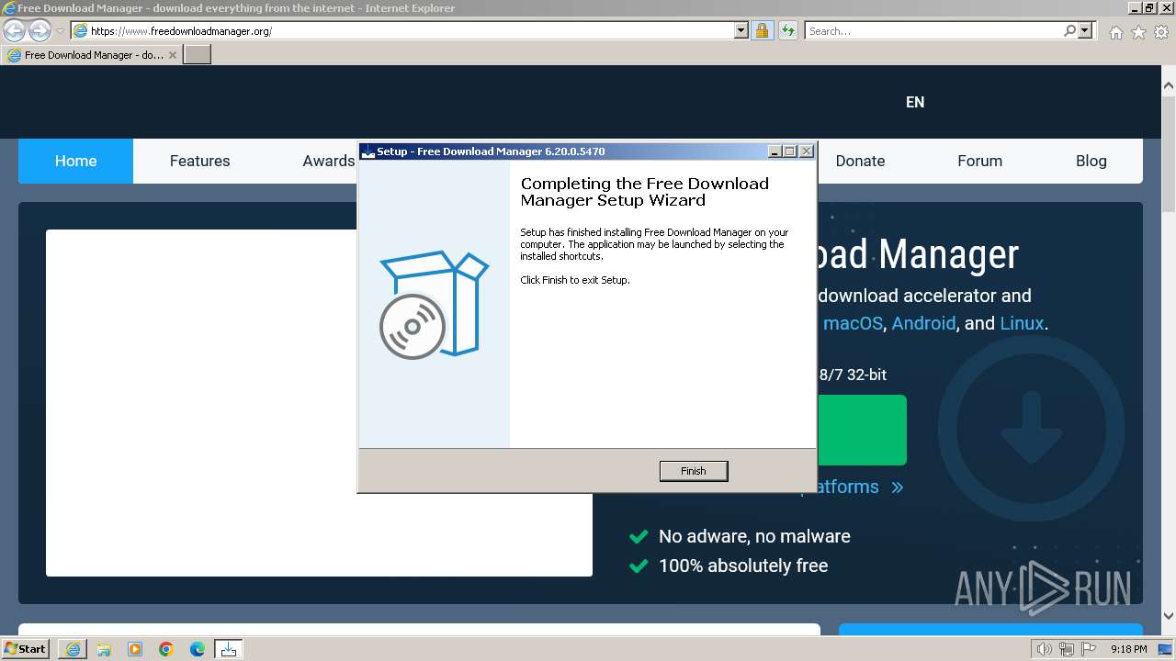Viewport: 1176px width, 661px height.
Task: Click the volume speaker tray icon
Action: pos(1045,649)
